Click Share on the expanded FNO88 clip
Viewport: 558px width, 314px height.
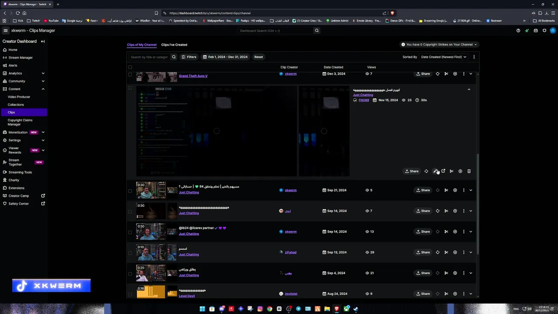(412, 171)
